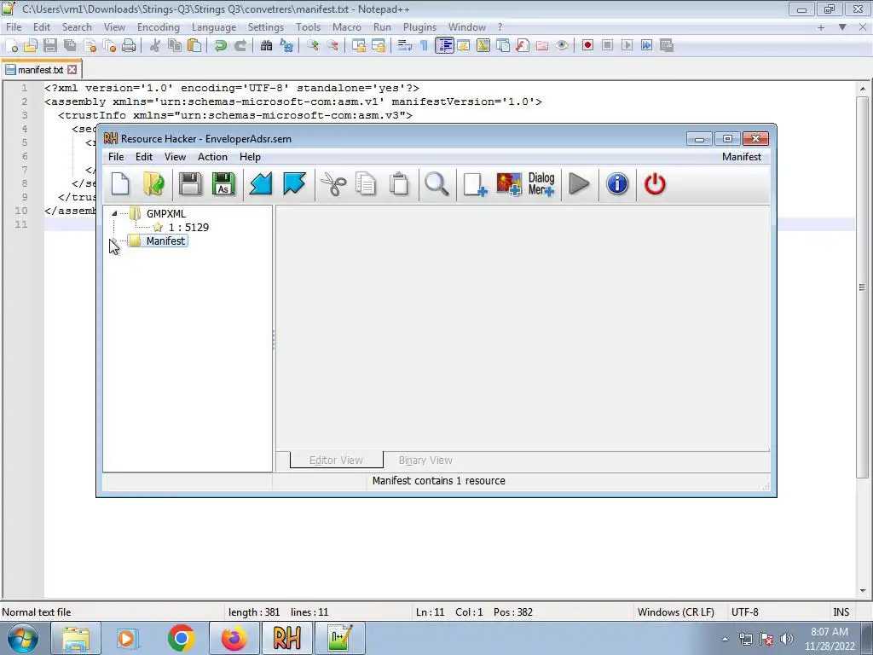Click the Add new resource page-plus icon
The width and height of the screenshot is (873, 655).
[475, 184]
